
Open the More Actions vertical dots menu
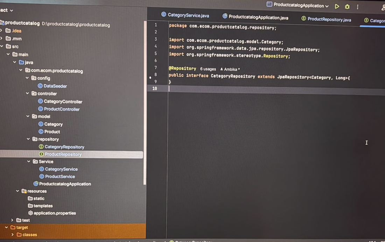click(x=357, y=7)
